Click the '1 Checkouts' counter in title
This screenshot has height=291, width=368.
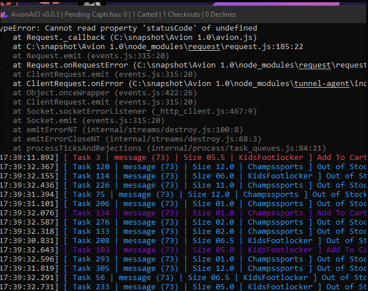(x=182, y=14)
